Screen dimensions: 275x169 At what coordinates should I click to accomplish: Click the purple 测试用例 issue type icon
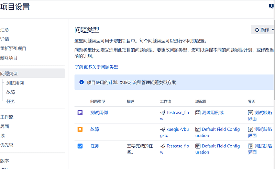[x=80, y=113]
